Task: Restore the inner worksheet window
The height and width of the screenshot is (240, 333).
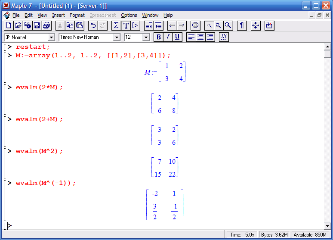Action: pos(319,15)
